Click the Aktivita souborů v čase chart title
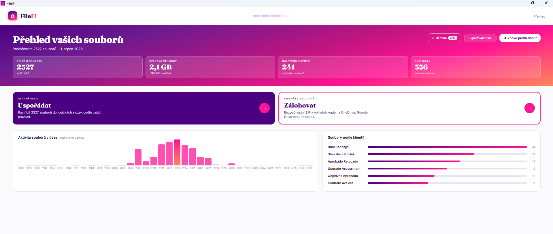Screen dimensions: 553x234 (38, 137)
